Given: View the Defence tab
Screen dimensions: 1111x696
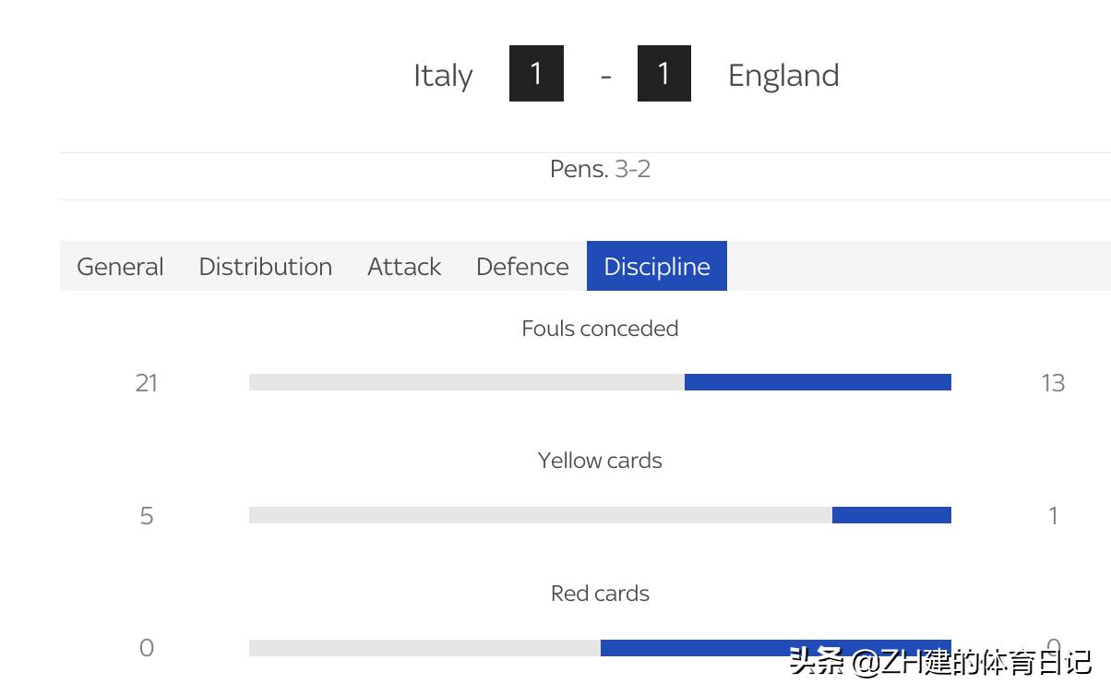Looking at the screenshot, I should point(522,267).
